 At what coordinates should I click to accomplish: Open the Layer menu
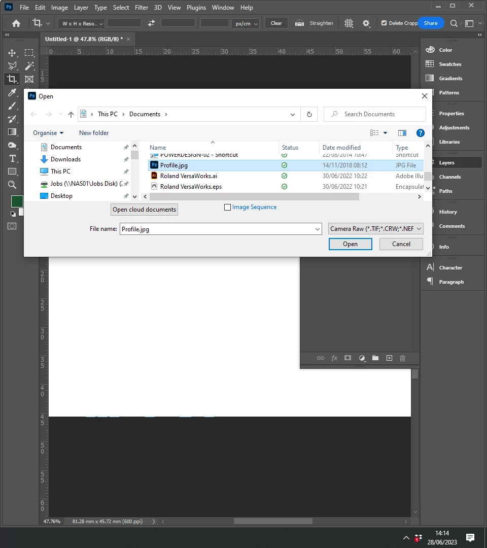81,7
